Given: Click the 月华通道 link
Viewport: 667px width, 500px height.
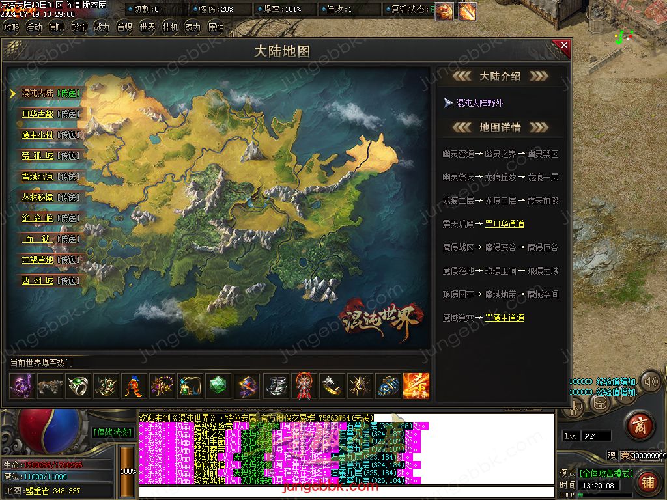Looking at the screenshot, I should pos(504,224).
